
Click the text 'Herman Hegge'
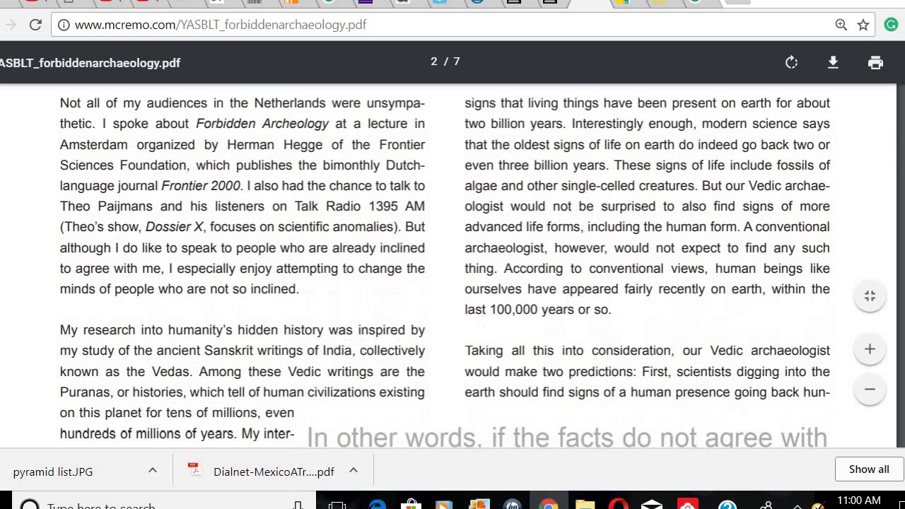coord(276,145)
